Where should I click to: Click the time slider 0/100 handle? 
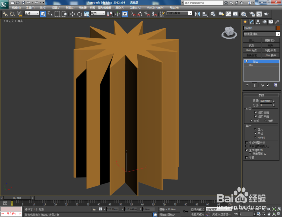(x=17, y=198)
